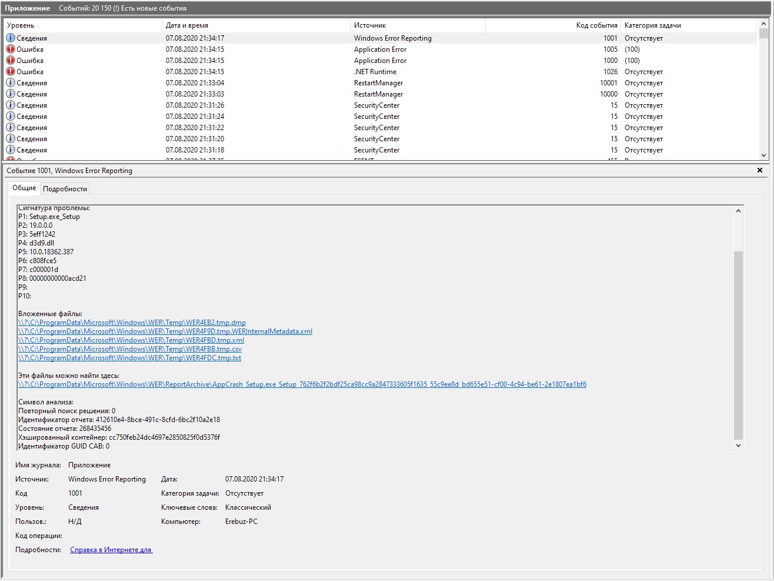Sort by Дата и время column header
The image size is (774, 581).
pos(256,25)
